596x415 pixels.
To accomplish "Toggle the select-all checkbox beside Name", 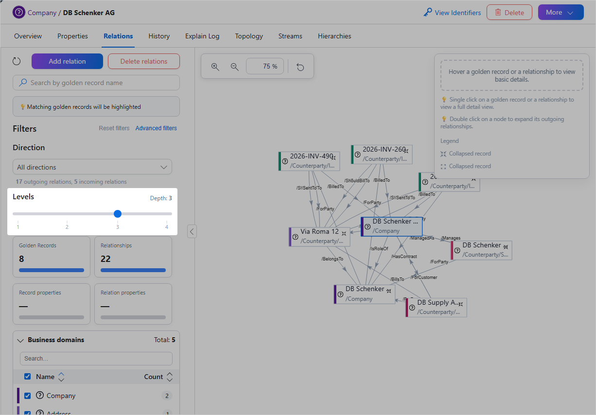I will tap(28, 377).
